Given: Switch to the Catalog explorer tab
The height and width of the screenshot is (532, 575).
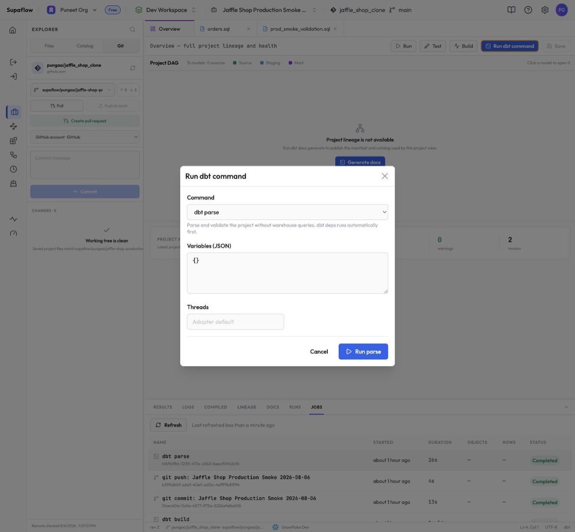Looking at the screenshot, I should pyautogui.click(x=85, y=46).
